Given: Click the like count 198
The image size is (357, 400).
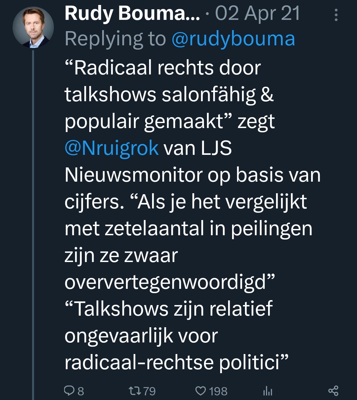Looking at the screenshot, I should coord(218,391).
